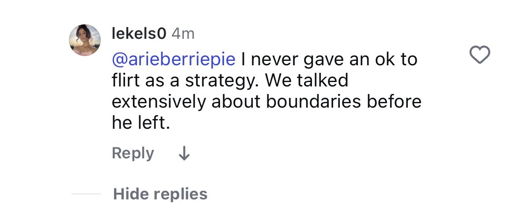The height and width of the screenshot is (221, 517).
Task: Click the 4m timestamp on the comment
Action: 182,34
